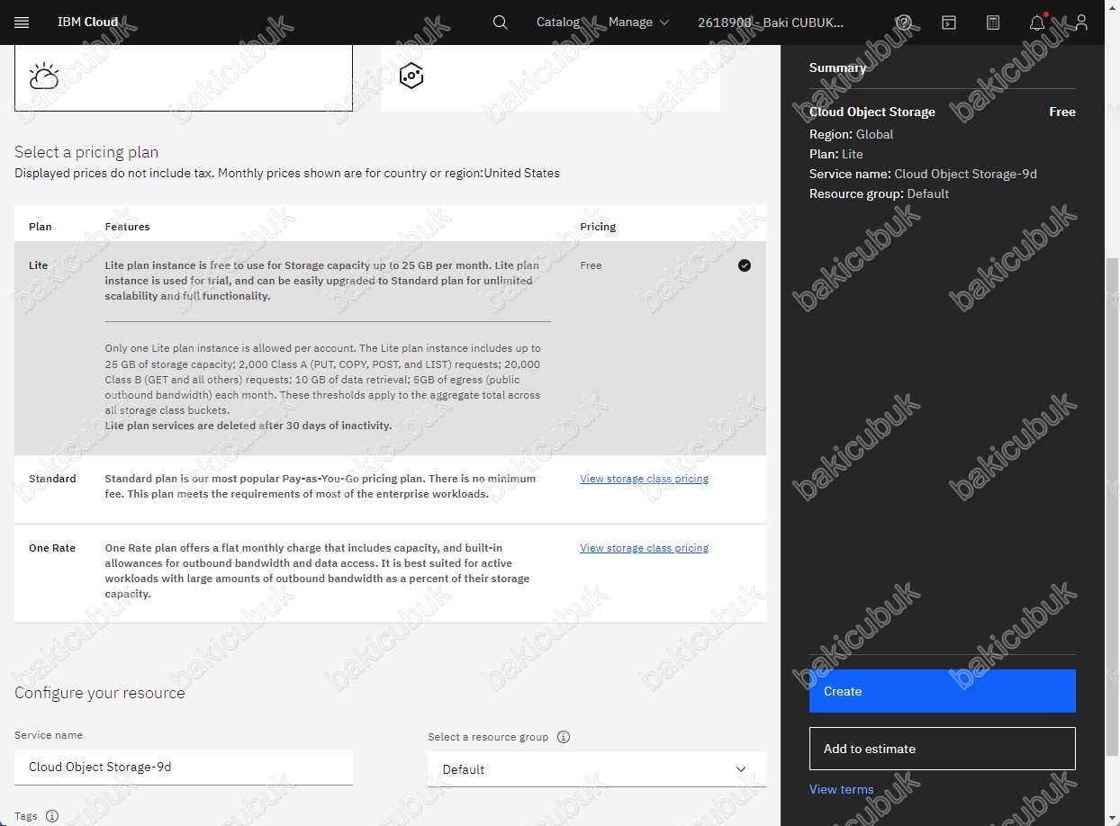This screenshot has height=826, width=1120.
Task: Choose the Standard pricing plan row
Action: click(390, 489)
